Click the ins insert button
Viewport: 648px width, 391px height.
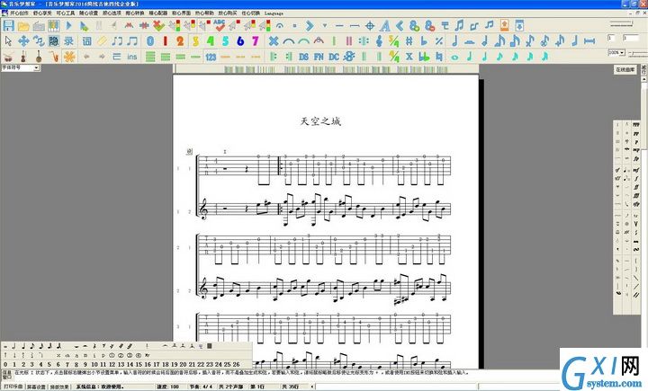point(131,57)
